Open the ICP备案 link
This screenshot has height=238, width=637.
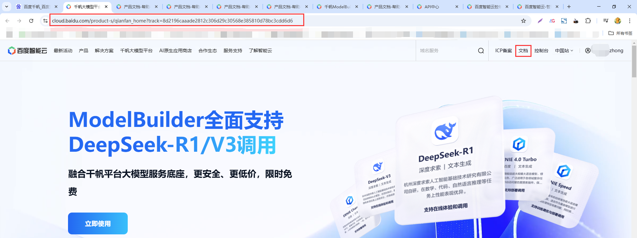504,51
